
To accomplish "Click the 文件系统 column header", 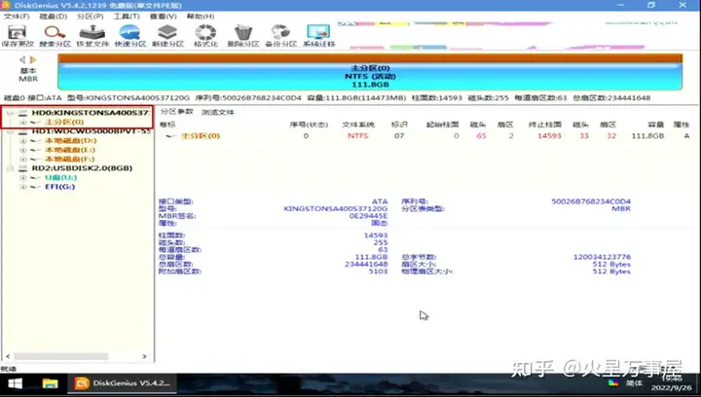I will (358, 125).
